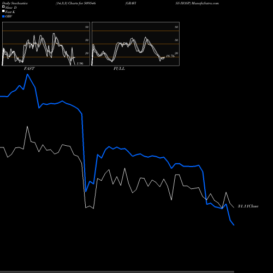This screenshot has height=273, width=273.
Task: Click the '(14,3,3) Charts for 599546' text
Action: click(76, 3)
